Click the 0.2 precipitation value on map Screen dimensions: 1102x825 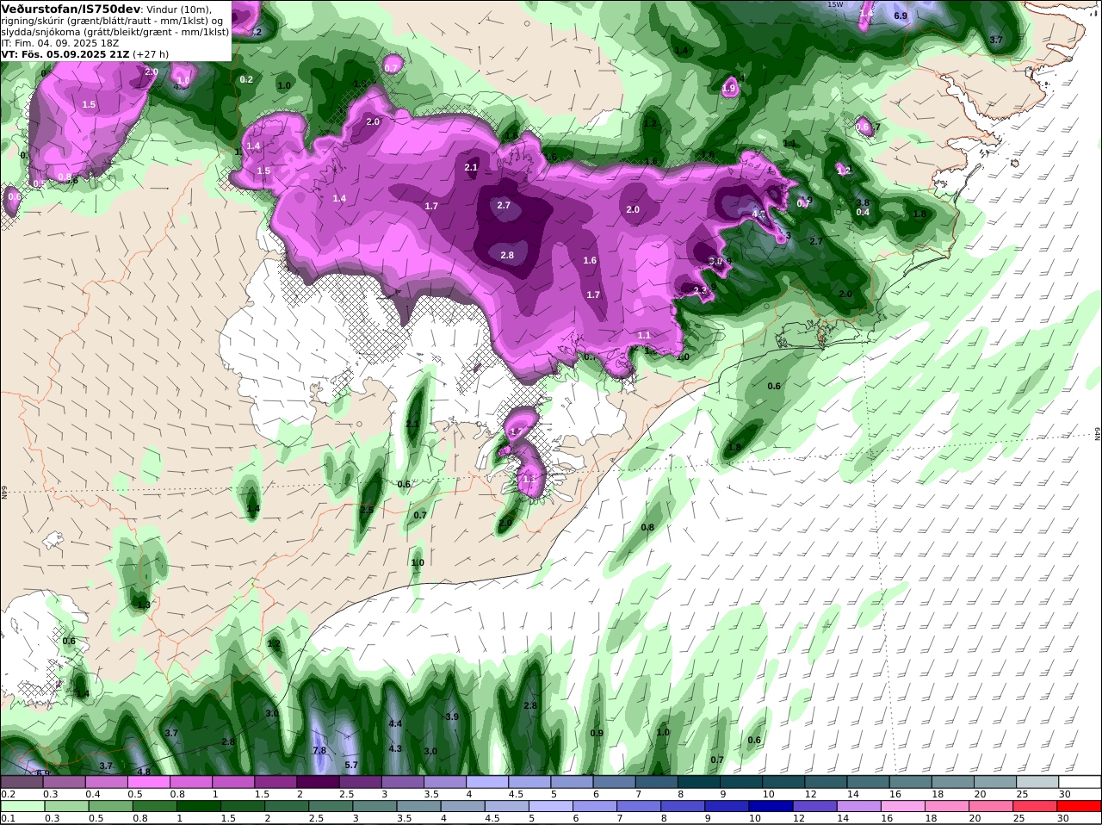point(246,79)
